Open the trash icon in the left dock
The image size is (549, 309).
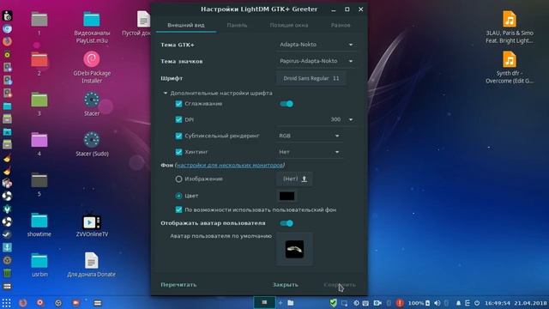[x=7, y=273]
